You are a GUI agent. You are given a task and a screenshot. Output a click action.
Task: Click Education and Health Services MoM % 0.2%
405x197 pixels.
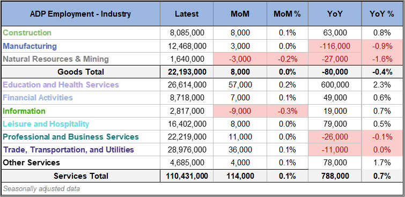(x=288, y=85)
